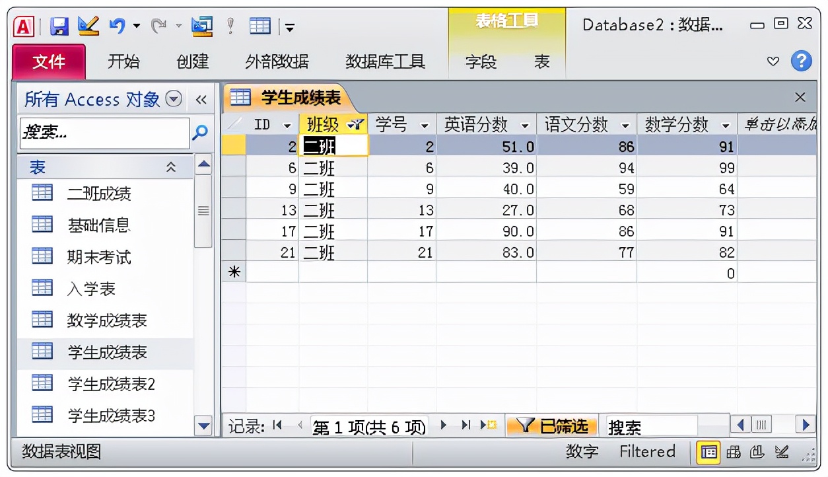
Task: Open the 入学表 table
Action: [x=91, y=289]
